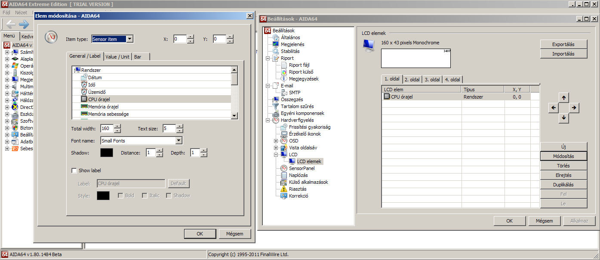Collapse the Riport tree node

pos(268,58)
